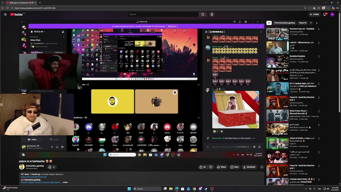The height and width of the screenshot is (192, 341).
Task: Open Edge favorites hub icon
Action: click(x=319, y=8)
